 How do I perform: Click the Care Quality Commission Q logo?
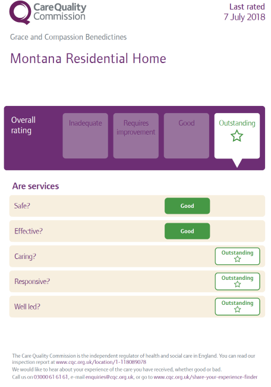pos(20,13)
